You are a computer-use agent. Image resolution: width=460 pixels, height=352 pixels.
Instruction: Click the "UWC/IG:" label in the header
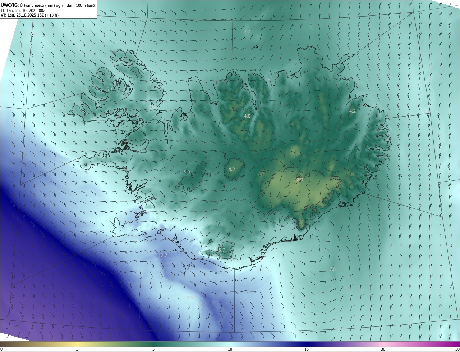(10, 5)
